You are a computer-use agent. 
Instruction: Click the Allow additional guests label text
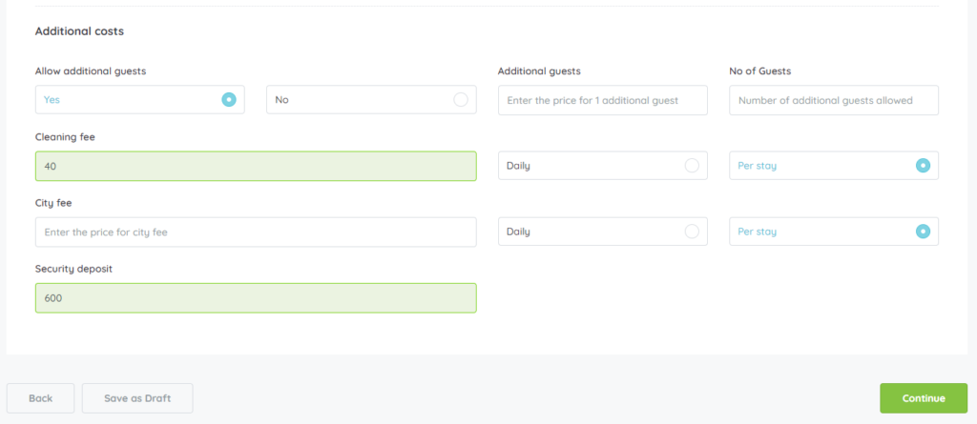pyautogui.click(x=91, y=71)
